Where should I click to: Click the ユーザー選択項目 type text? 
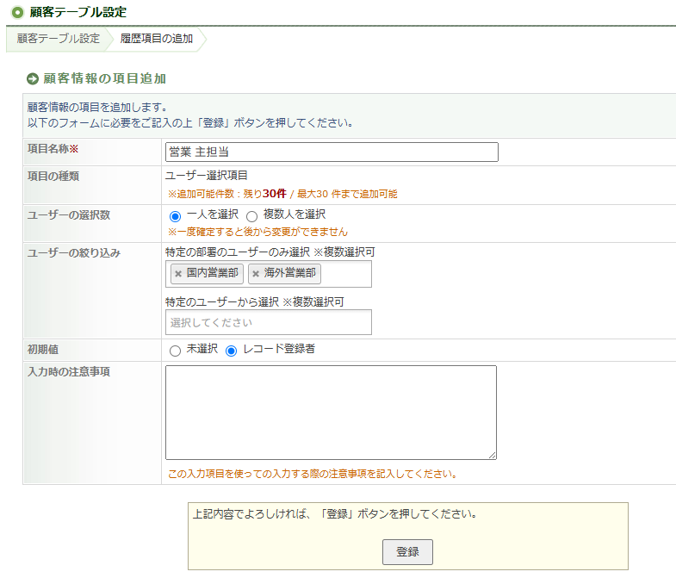(207, 176)
